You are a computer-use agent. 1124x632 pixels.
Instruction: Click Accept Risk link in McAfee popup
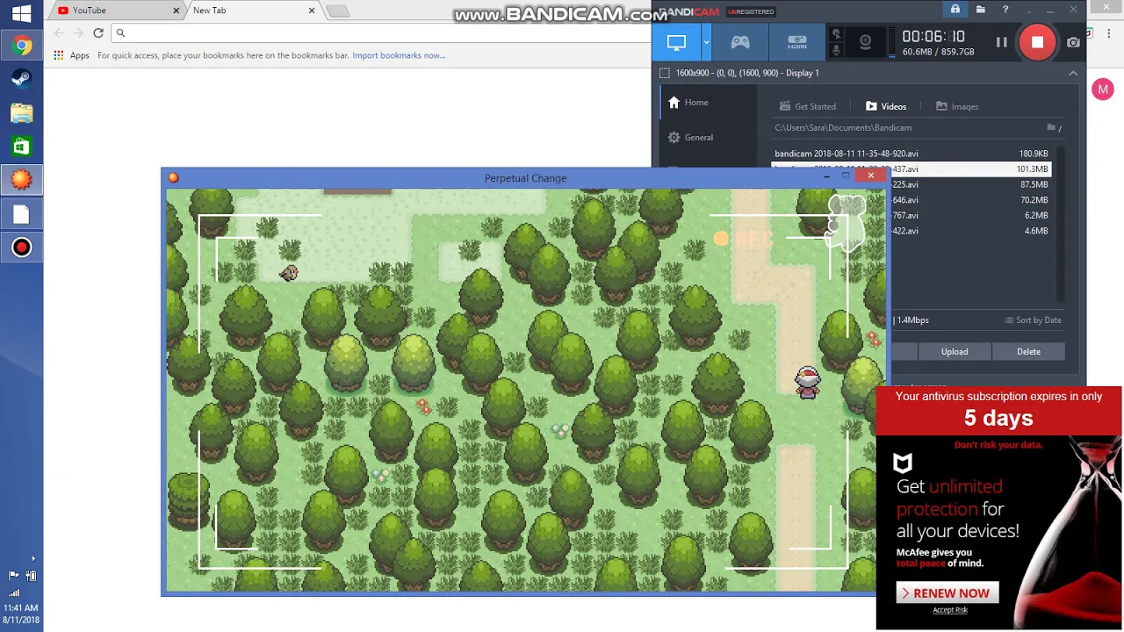tap(950, 610)
